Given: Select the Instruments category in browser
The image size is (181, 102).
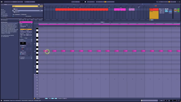Looking at the screenshot, I should [x=5, y=14].
